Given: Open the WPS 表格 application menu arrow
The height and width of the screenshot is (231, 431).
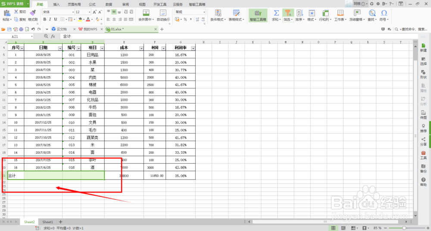Looking at the screenshot, I should tap(28, 4).
